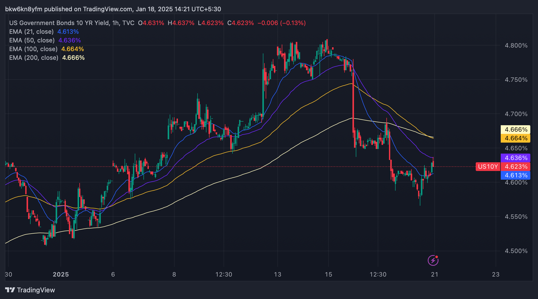Select the EMA (100, close) legend
The image size is (538, 299).
pyautogui.click(x=33, y=49)
